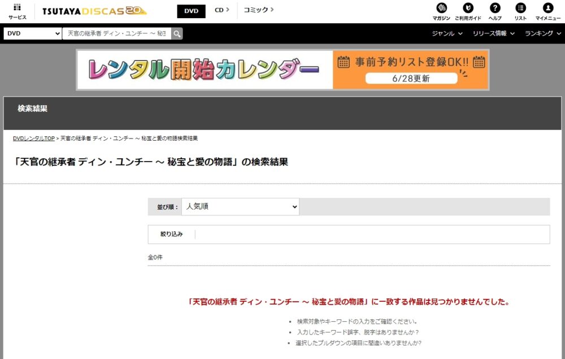Image resolution: width=565 pixels, height=359 pixels.
Task: Open the 並び順 sort order dropdown
Action: coord(240,206)
